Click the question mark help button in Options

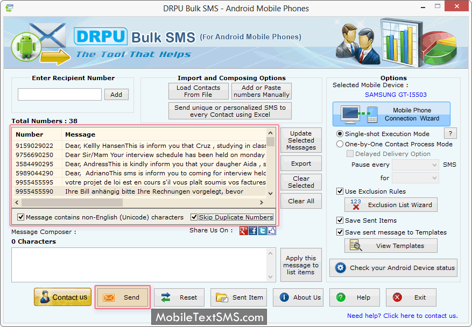pyautogui.click(x=450, y=133)
